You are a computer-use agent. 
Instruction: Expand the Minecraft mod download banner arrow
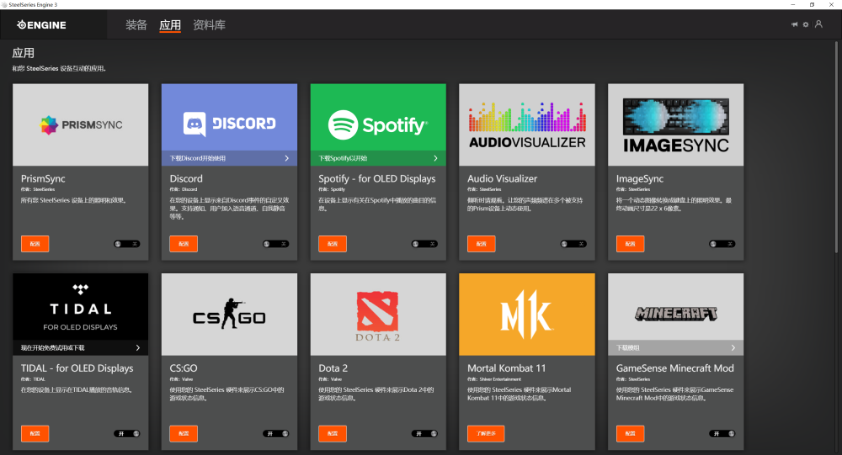coord(733,347)
